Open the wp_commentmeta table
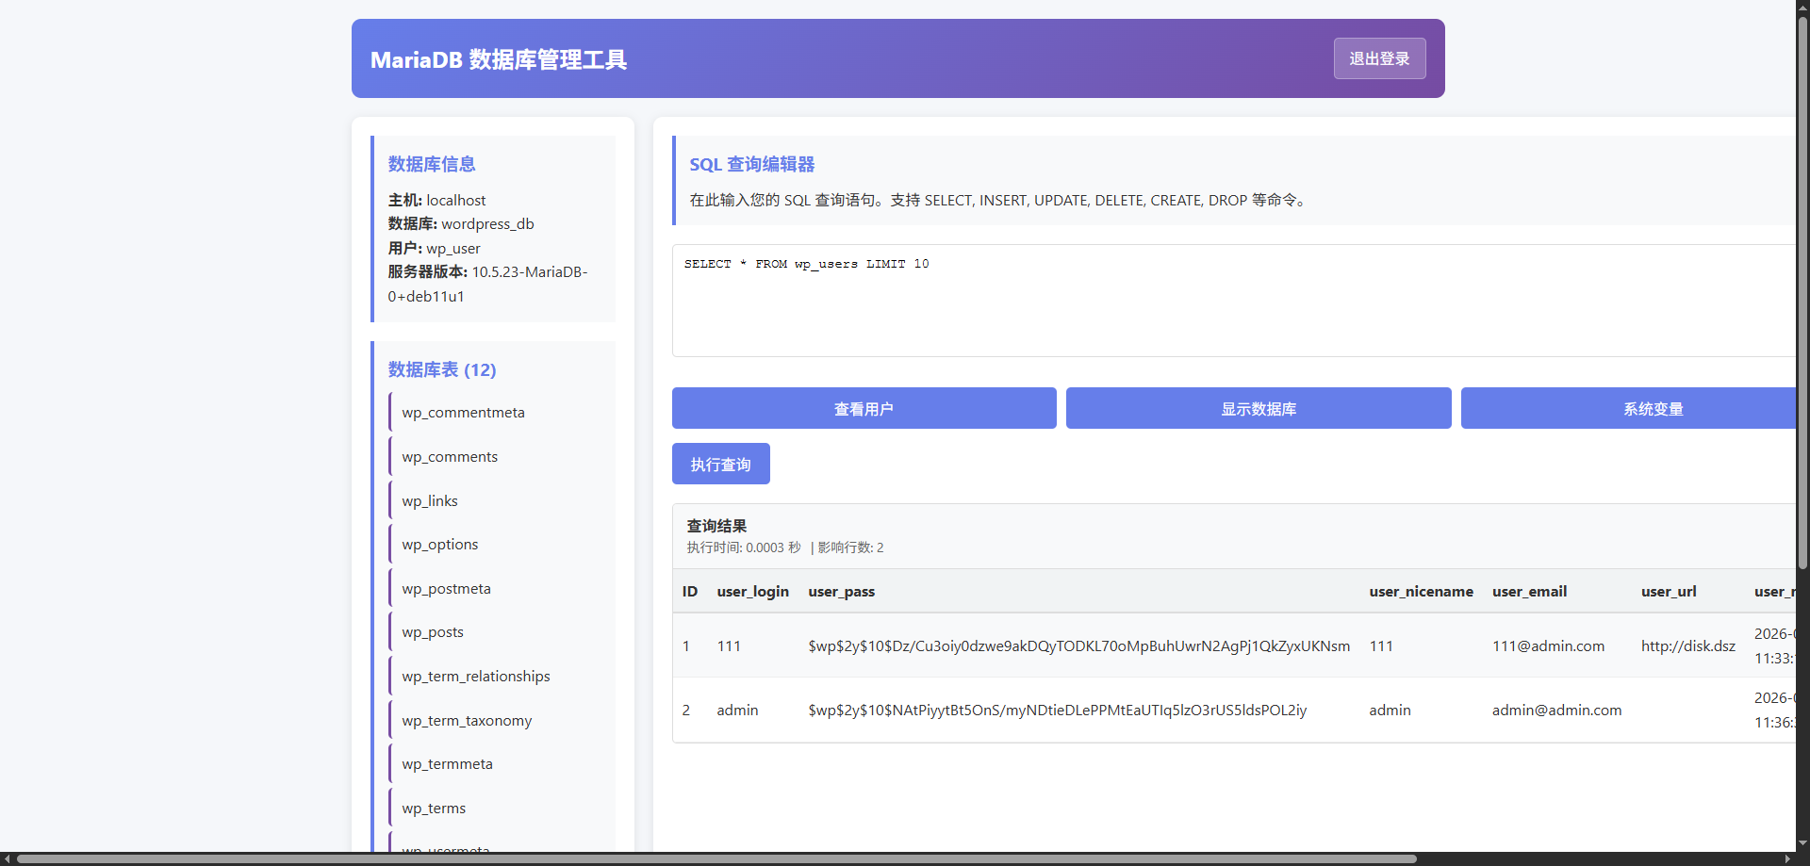 [463, 413]
